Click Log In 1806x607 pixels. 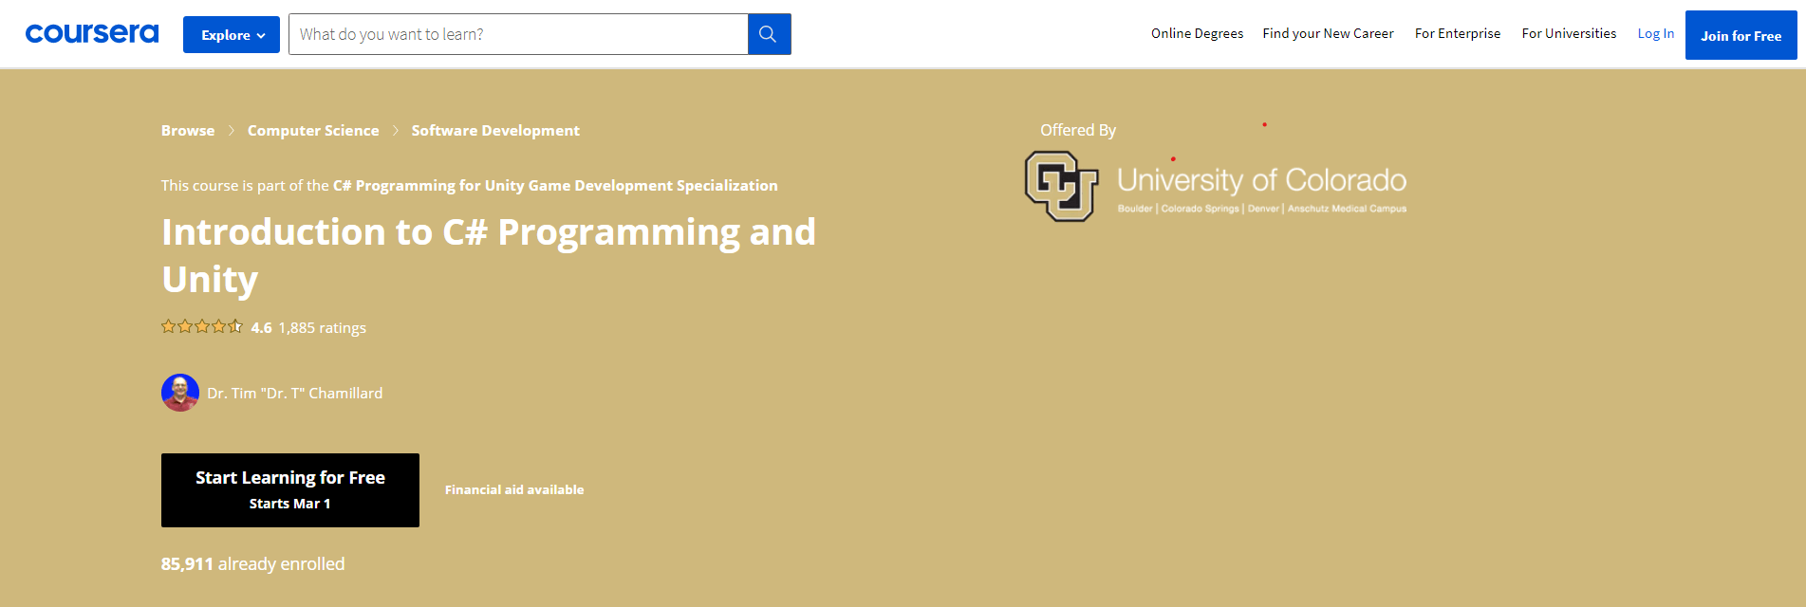[1656, 33]
